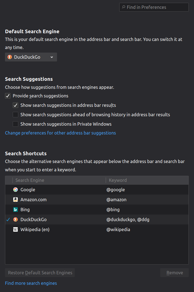Enable suggestions ahead of browsing history

point(15,115)
